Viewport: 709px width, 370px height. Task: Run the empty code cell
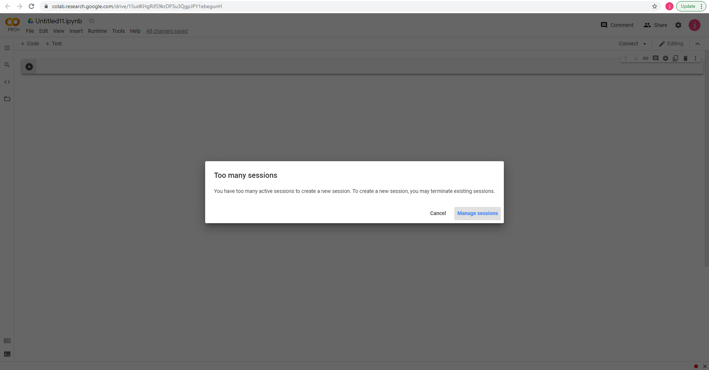click(x=29, y=67)
